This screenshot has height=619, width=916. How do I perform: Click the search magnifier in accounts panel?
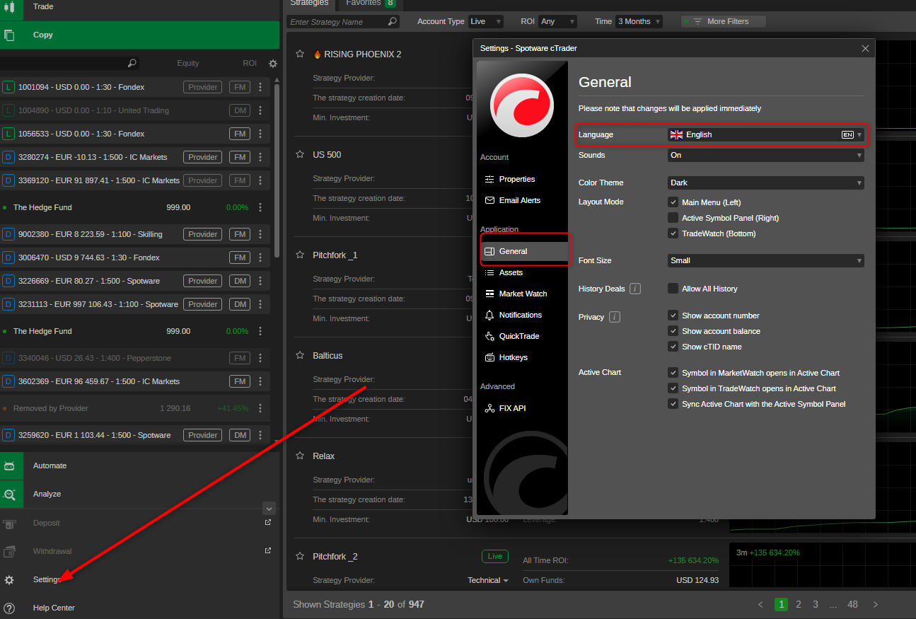click(x=132, y=63)
